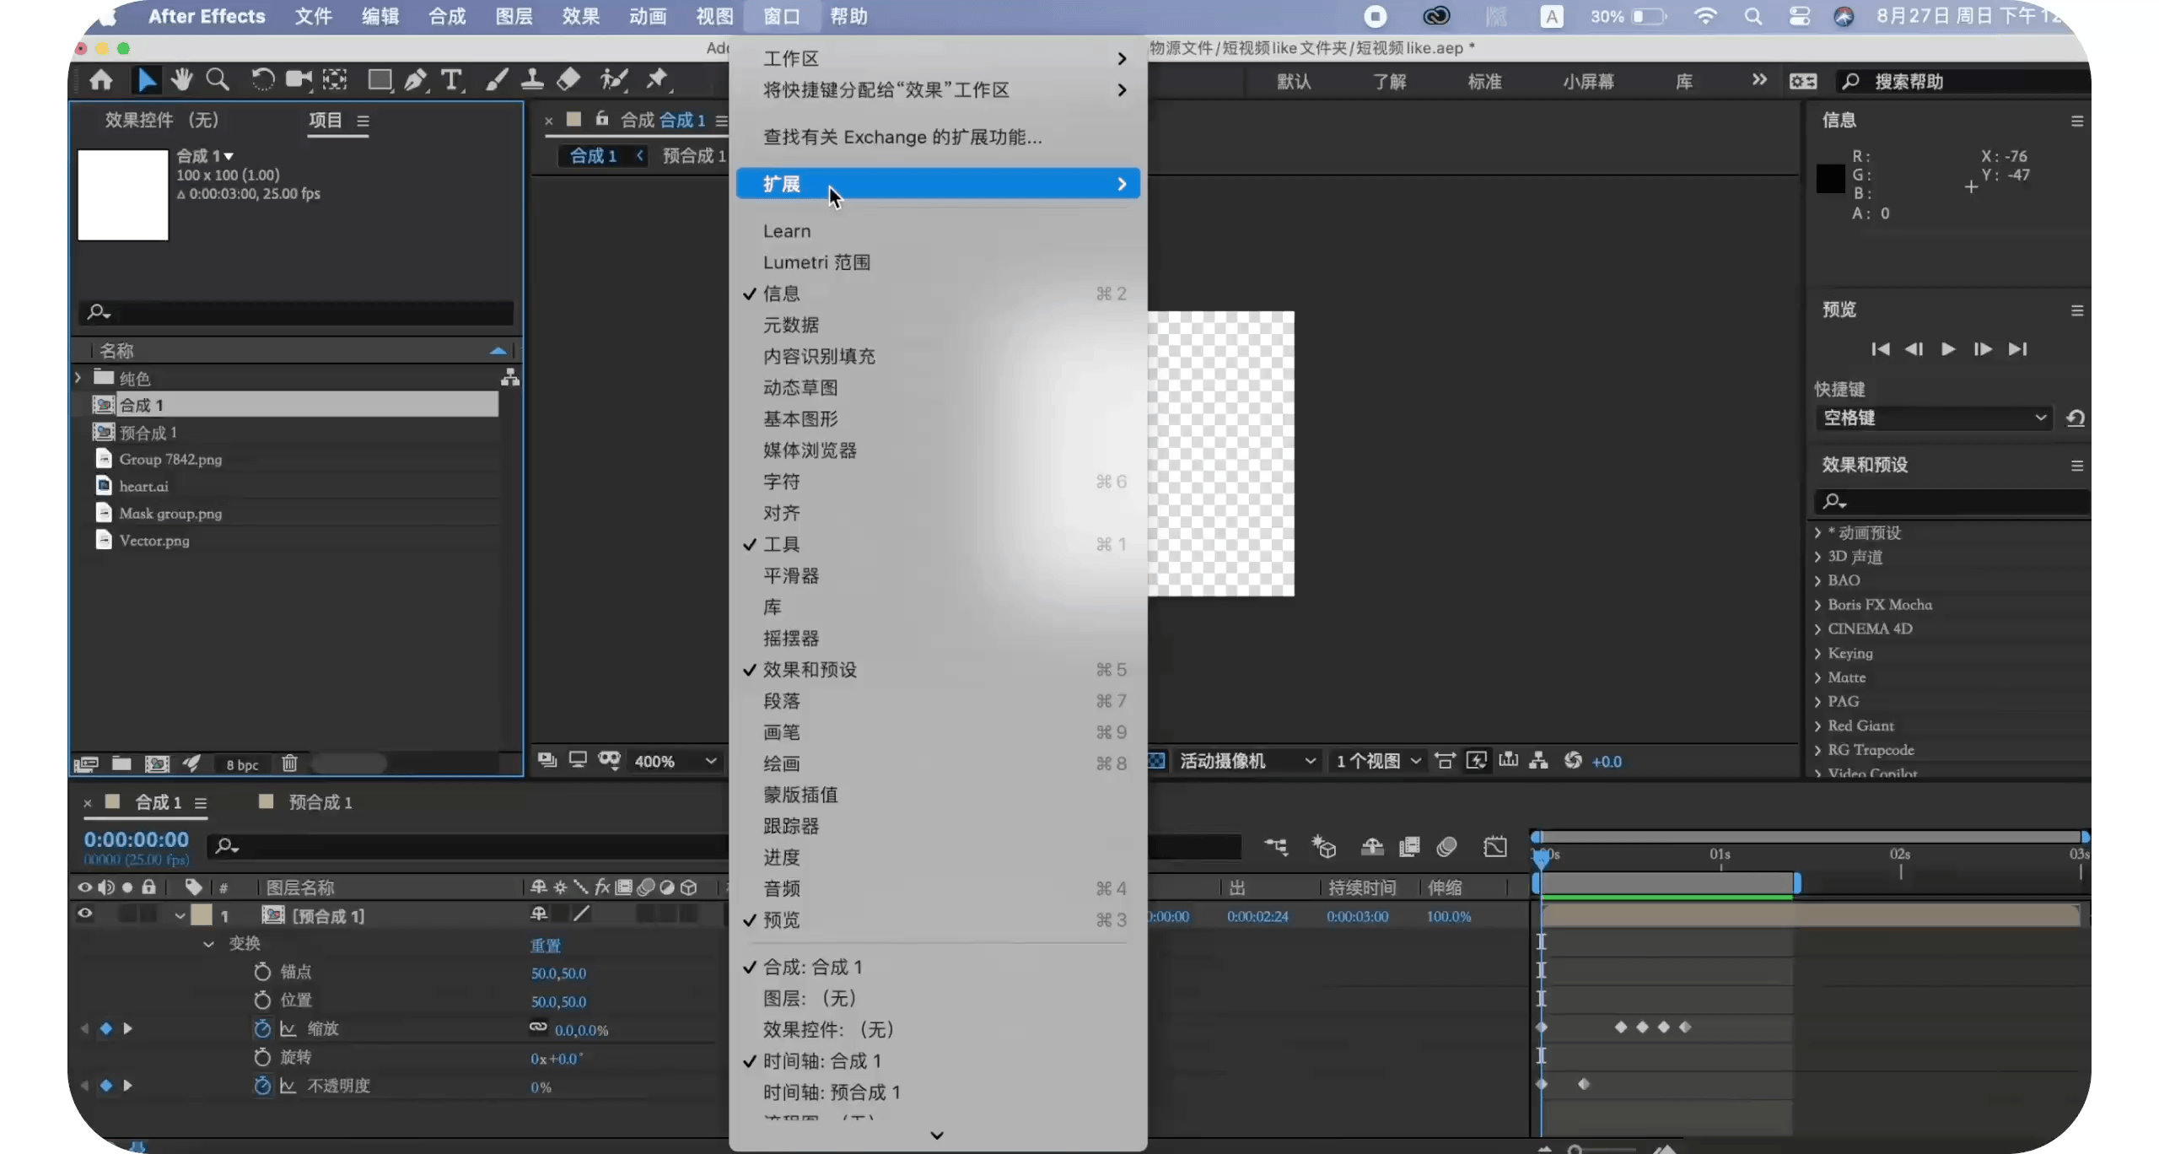Switch to the 项目 tab
The image size is (2159, 1154).
tap(323, 121)
